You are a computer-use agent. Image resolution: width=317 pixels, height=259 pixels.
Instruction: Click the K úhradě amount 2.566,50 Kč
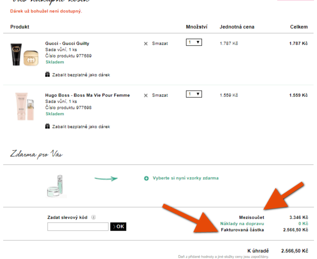294,251
